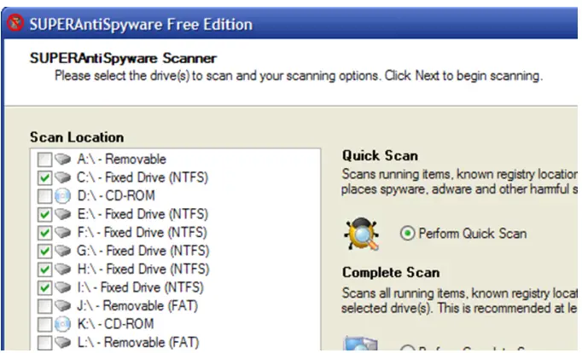Uncheck the H:\ Fixed Drive checkbox
This screenshot has height=353, width=582.
[x=44, y=269]
